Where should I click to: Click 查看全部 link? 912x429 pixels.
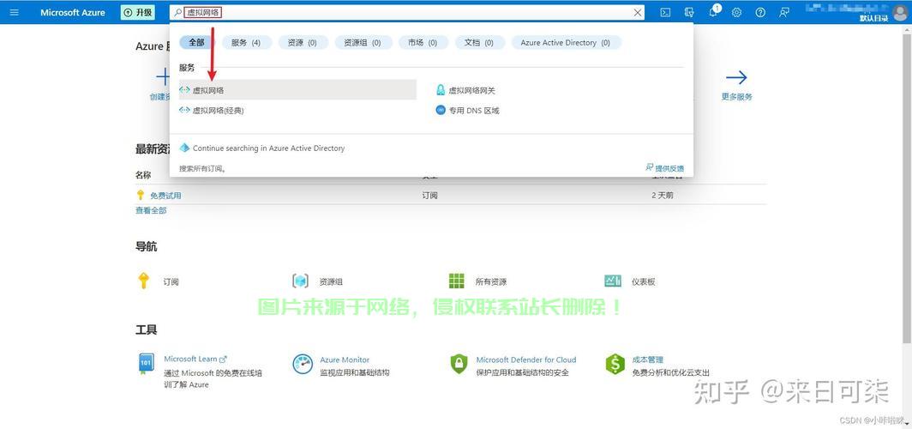(151, 210)
